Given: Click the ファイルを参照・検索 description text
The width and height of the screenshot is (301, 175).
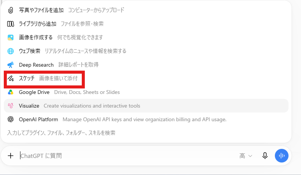Looking at the screenshot, I should [x=82, y=24].
